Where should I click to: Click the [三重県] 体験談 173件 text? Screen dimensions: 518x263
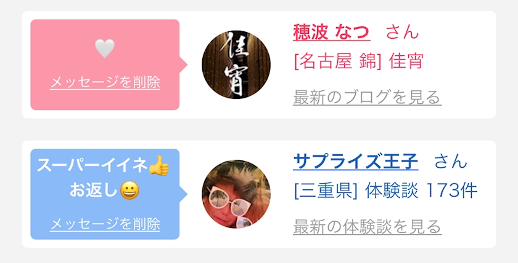[x=385, y=191]
